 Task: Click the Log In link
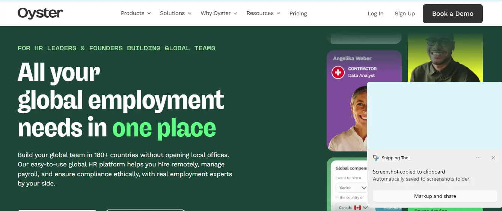tap(375, 13)
